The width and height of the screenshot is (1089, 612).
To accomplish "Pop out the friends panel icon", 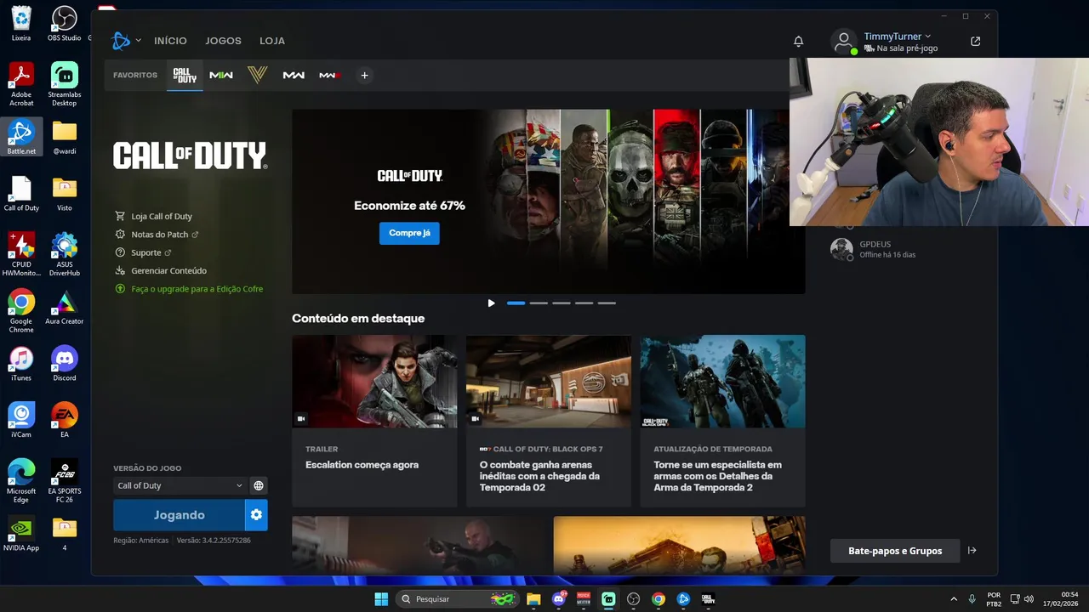I will coord(975,41).
